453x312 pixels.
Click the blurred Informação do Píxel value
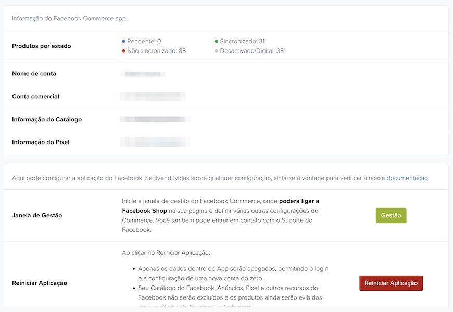pyautogui.click(x=155, y=141)
